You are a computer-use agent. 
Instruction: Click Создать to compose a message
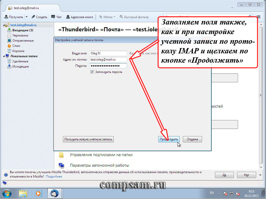(x=39, y=17)
